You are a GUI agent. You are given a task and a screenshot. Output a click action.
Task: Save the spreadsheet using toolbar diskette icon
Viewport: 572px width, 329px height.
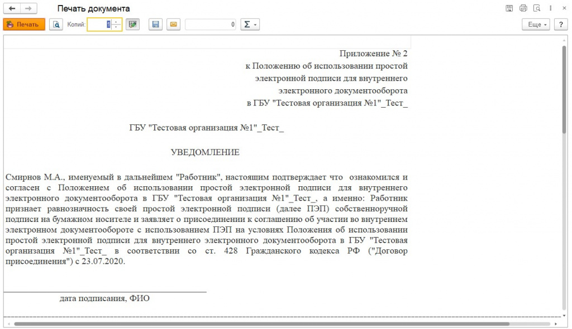(155, 24)
